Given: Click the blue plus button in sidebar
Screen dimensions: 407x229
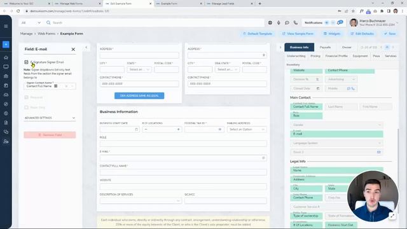Looking at the screenshot, I should [x=6, y=45].
